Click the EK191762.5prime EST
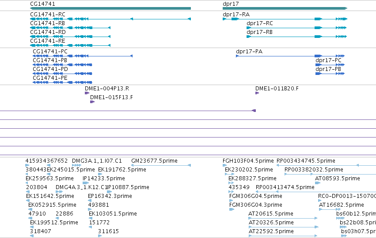The height and width of the screenshot is (238, 376). pos(100,174)
